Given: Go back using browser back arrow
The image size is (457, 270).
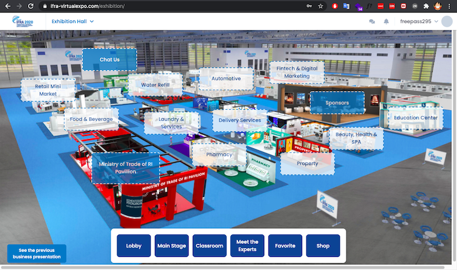Looking at the screenshot, I should pos(8,6).
